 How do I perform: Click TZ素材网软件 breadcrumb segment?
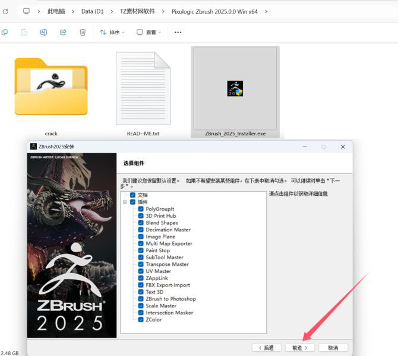tap(137, 11)
